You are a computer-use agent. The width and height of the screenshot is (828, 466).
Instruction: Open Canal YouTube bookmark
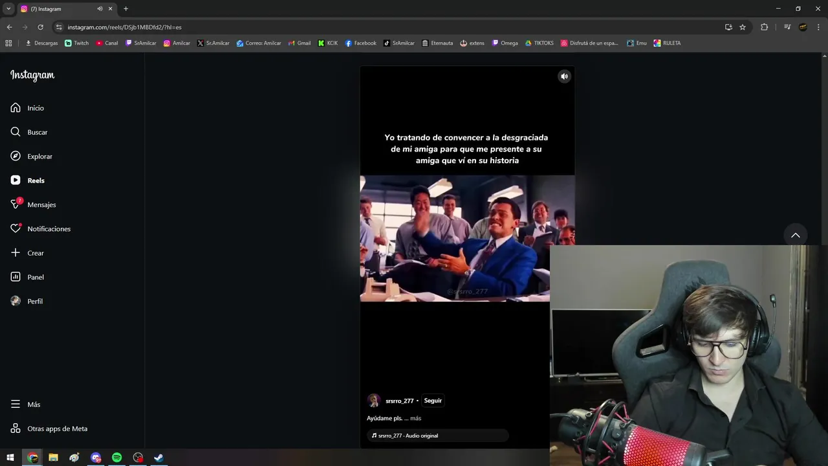(x=107, y=43)
